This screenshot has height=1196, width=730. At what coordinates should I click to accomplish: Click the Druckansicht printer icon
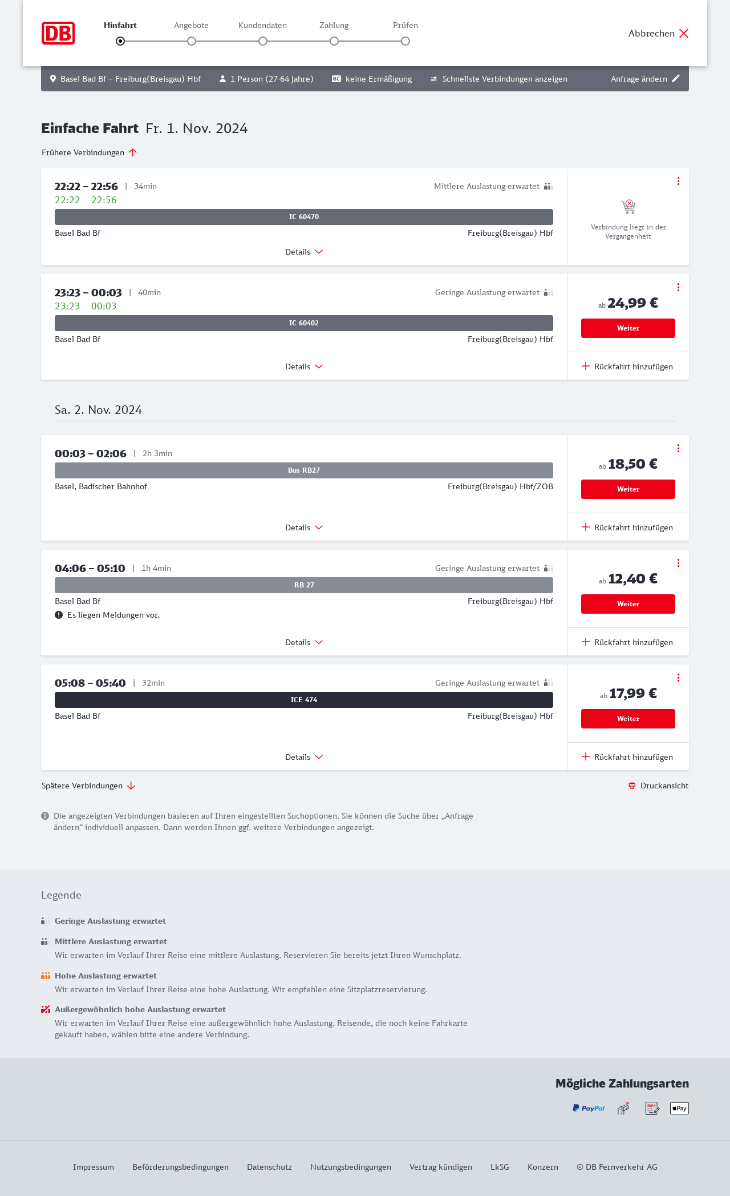coord(632,786)
